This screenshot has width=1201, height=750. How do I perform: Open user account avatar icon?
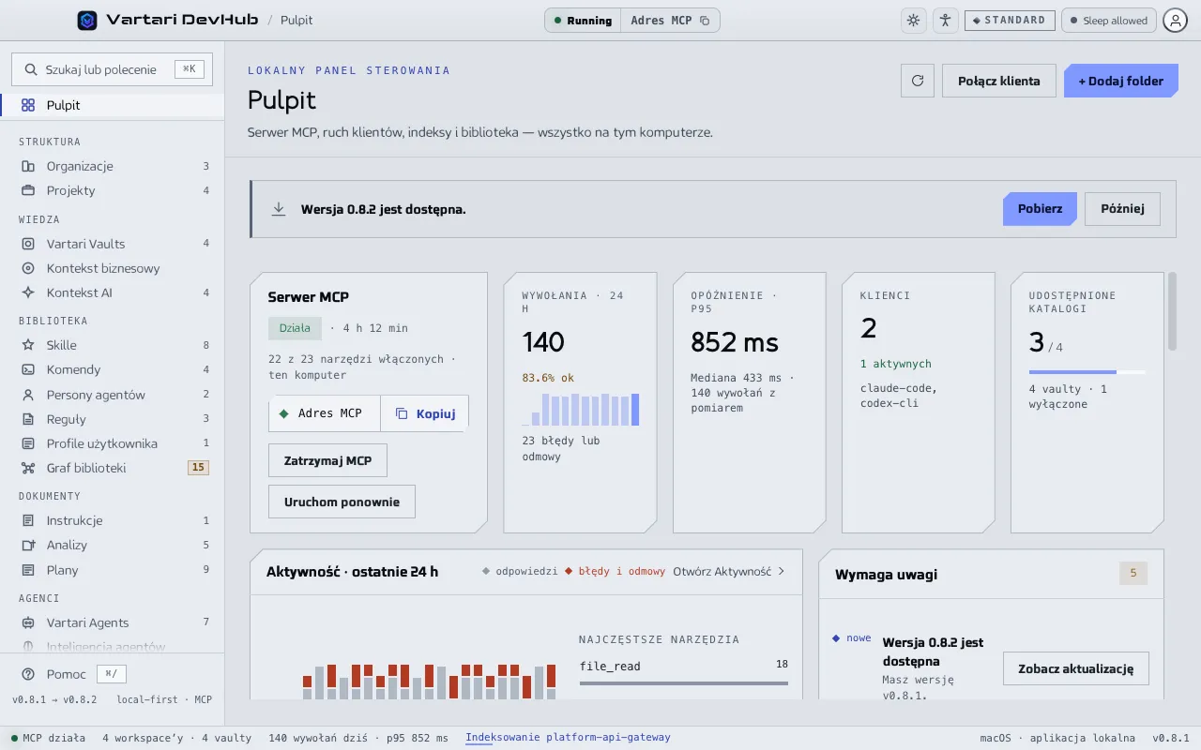click(1175, 20)
